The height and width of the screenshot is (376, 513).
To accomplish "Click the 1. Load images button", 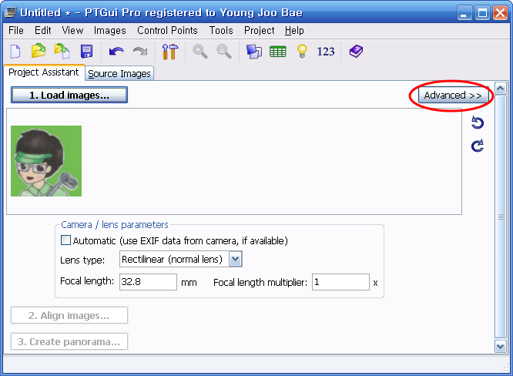I will (69, 95).
